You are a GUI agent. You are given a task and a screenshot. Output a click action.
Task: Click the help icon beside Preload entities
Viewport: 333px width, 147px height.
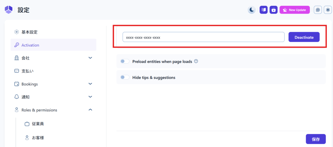[x=196, y=61]
